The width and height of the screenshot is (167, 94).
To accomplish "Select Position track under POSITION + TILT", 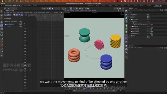I will [x=9, y=26].
